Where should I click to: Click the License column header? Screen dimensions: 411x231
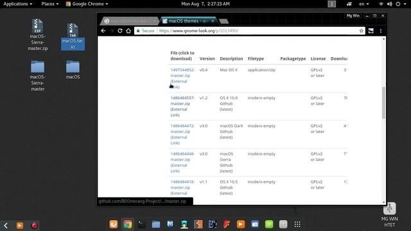tap(318, 58)
